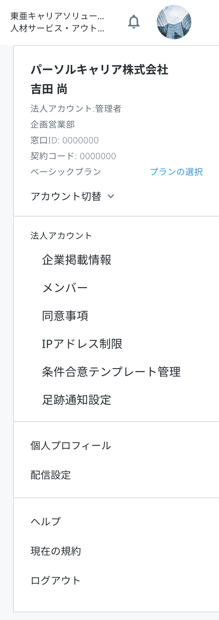The image size is (219, 620).
Task: Open the notification bell
Action: [134, 21]
